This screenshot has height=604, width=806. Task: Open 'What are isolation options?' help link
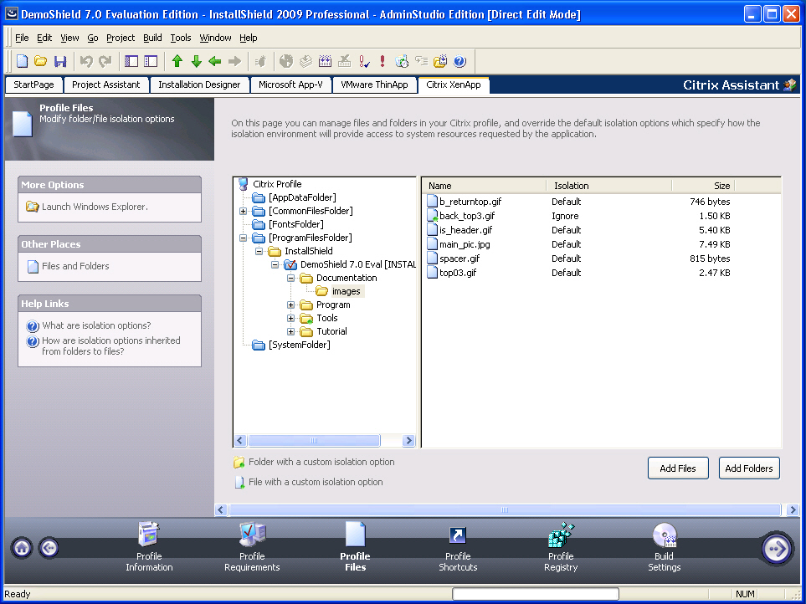click(96, 325)
